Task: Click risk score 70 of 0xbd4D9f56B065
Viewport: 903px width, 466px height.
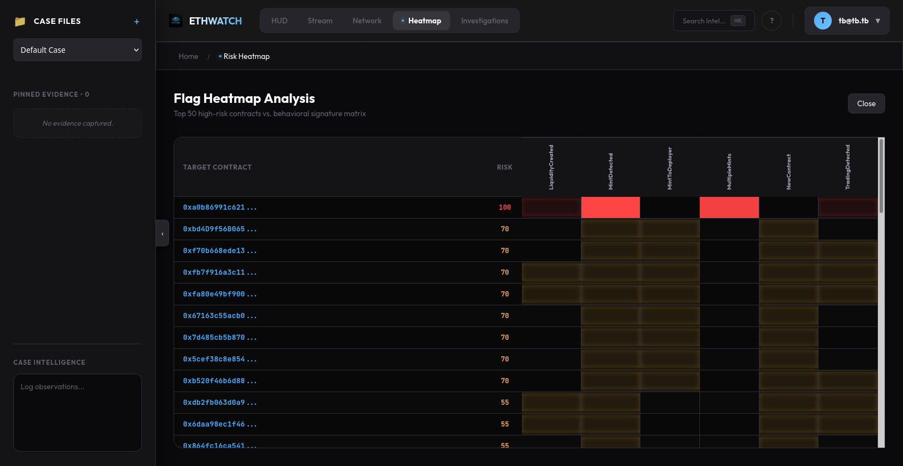Action: [x=505, y=229]
